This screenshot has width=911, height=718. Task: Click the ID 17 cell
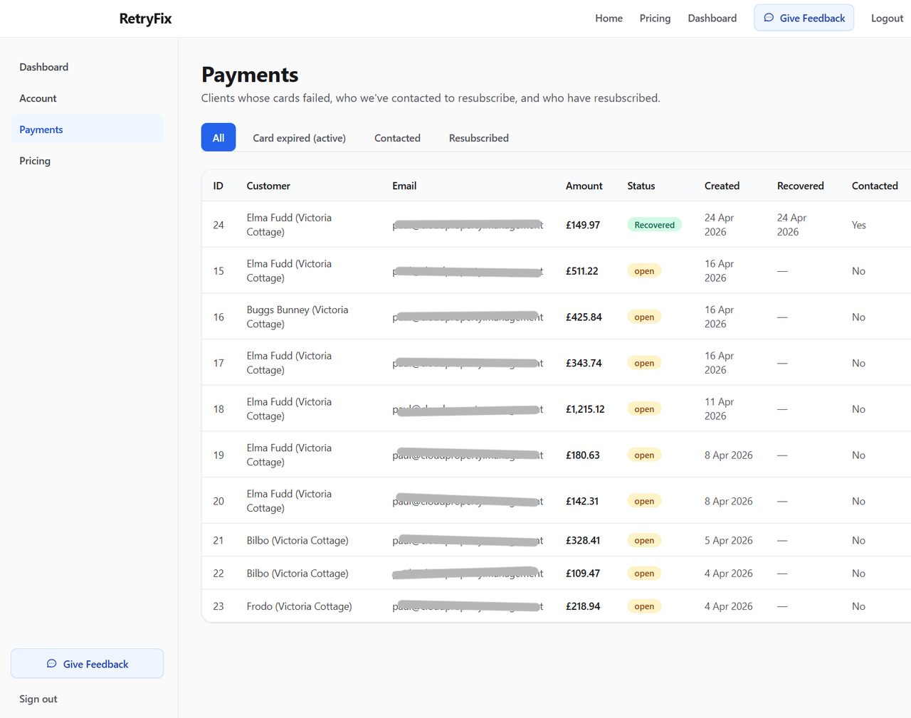218,363
